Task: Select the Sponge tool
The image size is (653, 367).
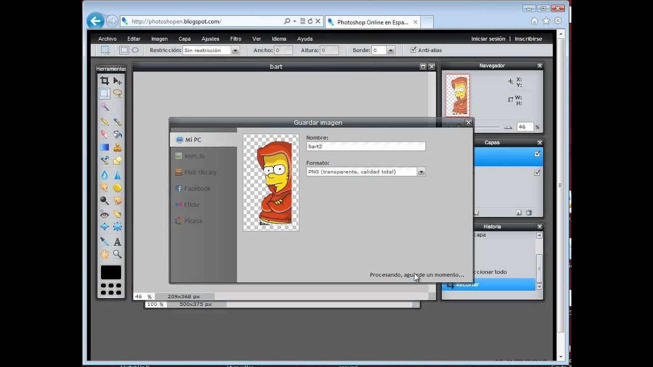Action: coord(117,188)
